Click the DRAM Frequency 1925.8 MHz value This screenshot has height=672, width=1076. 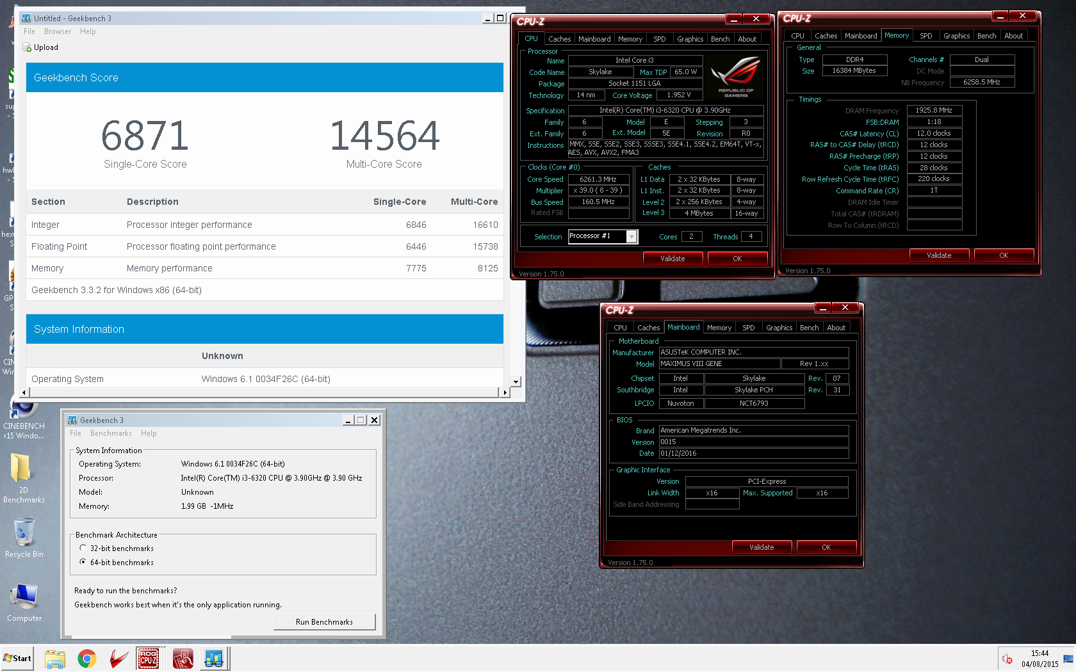[x=934, y=110]
